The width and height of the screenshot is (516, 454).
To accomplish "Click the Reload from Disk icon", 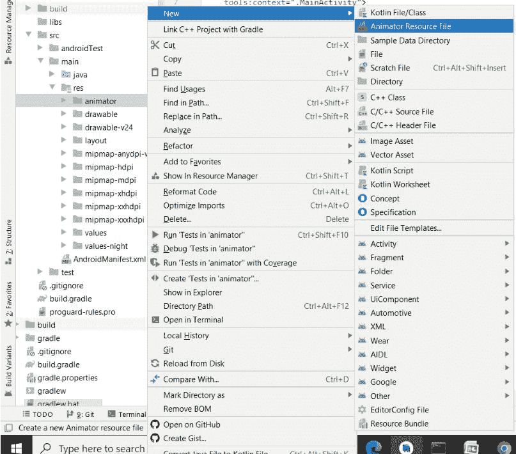I will tap(154, 363).
